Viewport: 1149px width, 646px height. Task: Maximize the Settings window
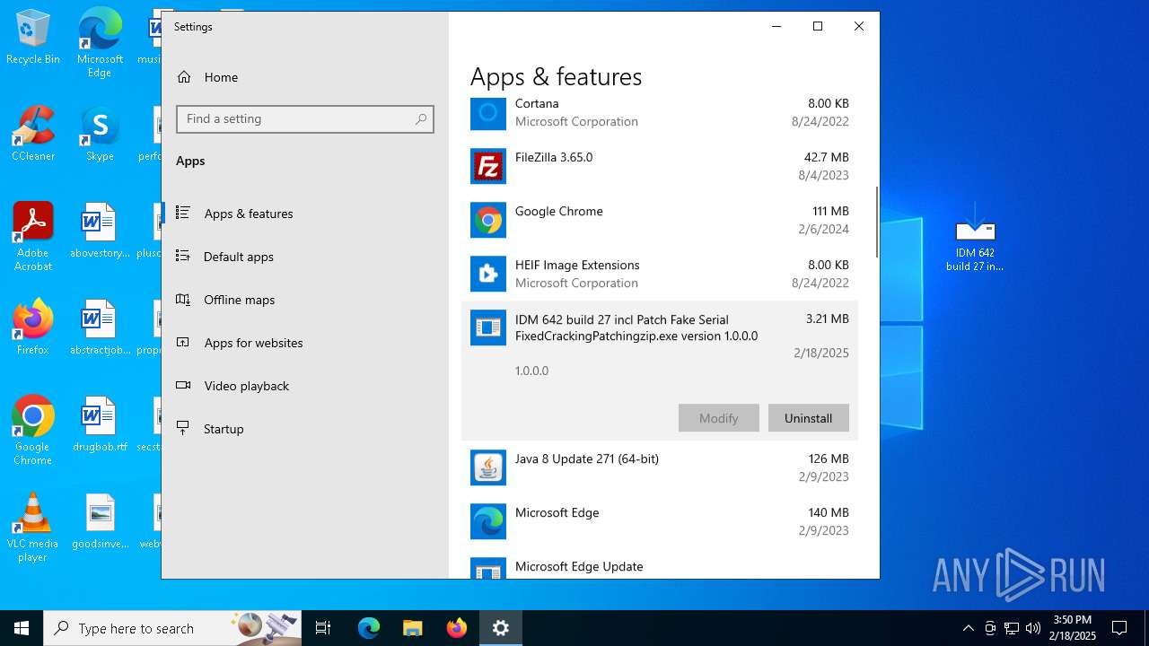[818, 26]
